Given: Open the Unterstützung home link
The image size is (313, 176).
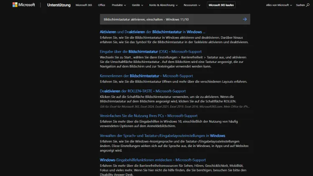Looking at the screenshot, I should click(59, 5).
